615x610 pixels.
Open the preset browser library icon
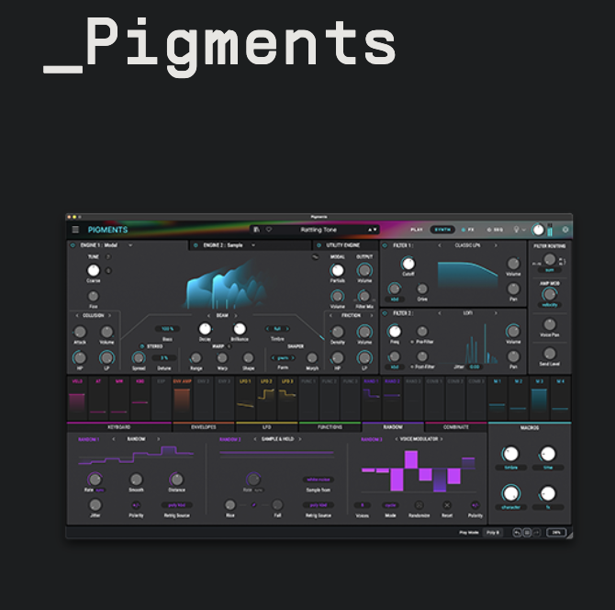pos(256,230)
